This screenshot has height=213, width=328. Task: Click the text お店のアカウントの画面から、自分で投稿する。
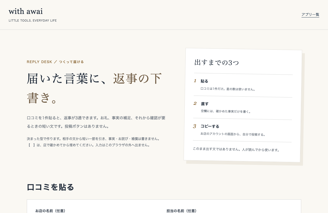coord(233,134)
